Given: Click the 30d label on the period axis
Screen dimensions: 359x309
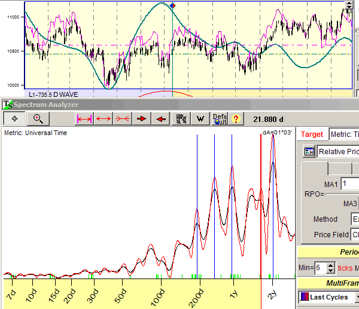Looking at the screenshot, I should click(x=93, y=296).
